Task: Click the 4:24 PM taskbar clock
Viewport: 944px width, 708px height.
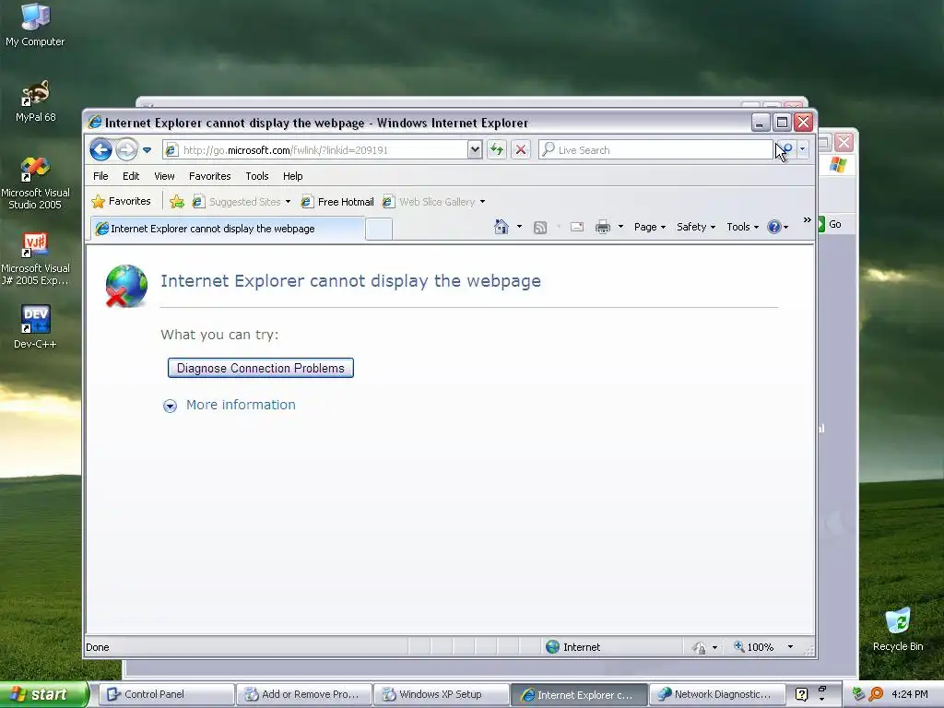Action: point(909,694)
